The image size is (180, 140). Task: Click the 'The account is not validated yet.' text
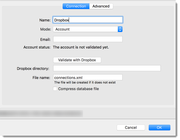coord(81,47)
